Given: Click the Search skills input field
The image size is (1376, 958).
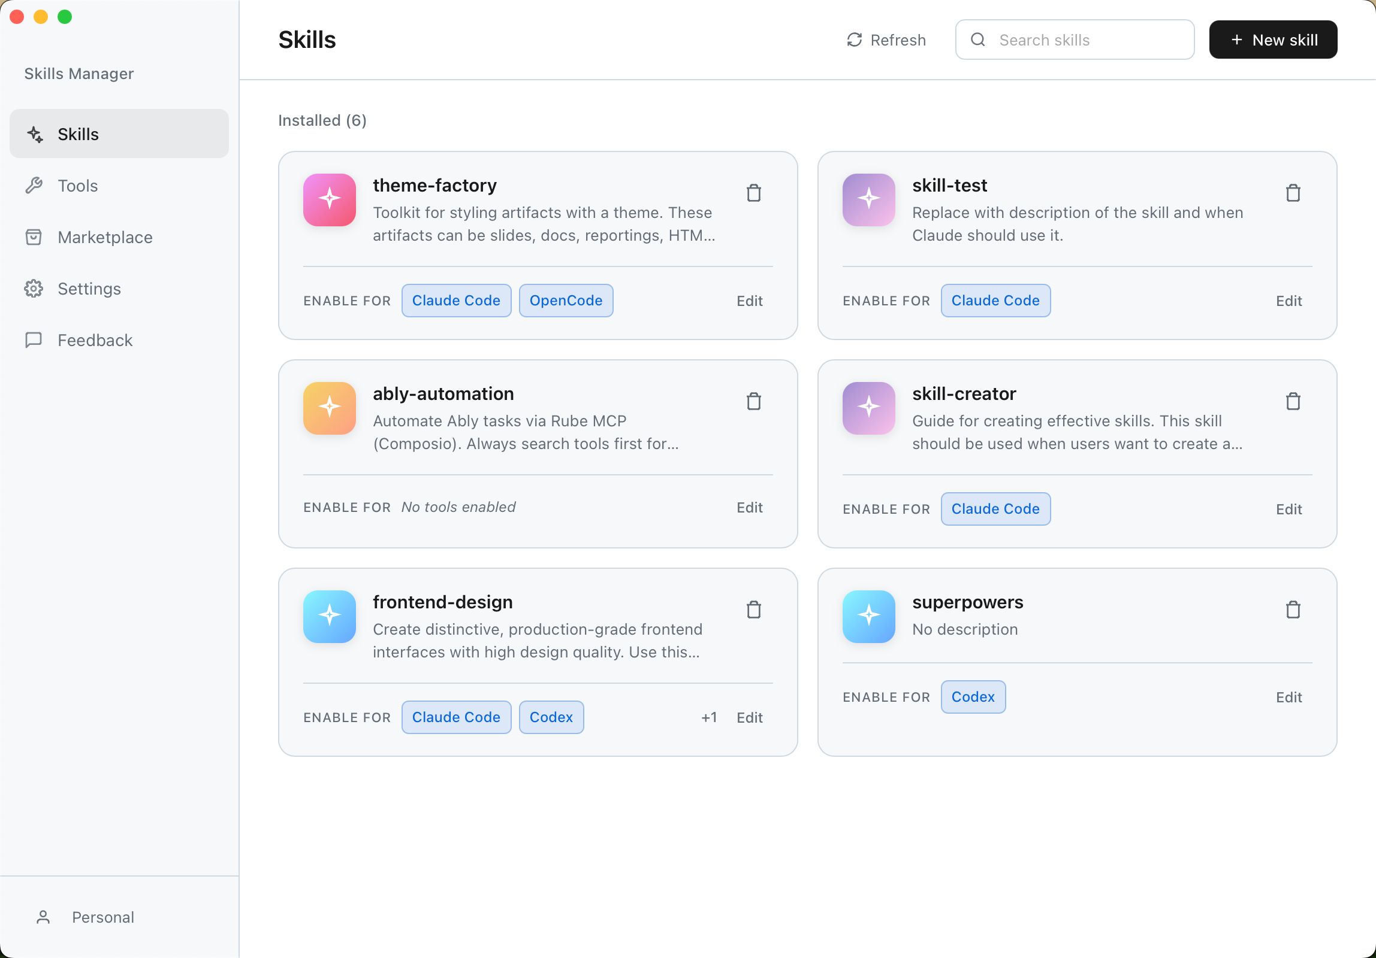Looking at the screenshot, I should [x=1086, y=40].
